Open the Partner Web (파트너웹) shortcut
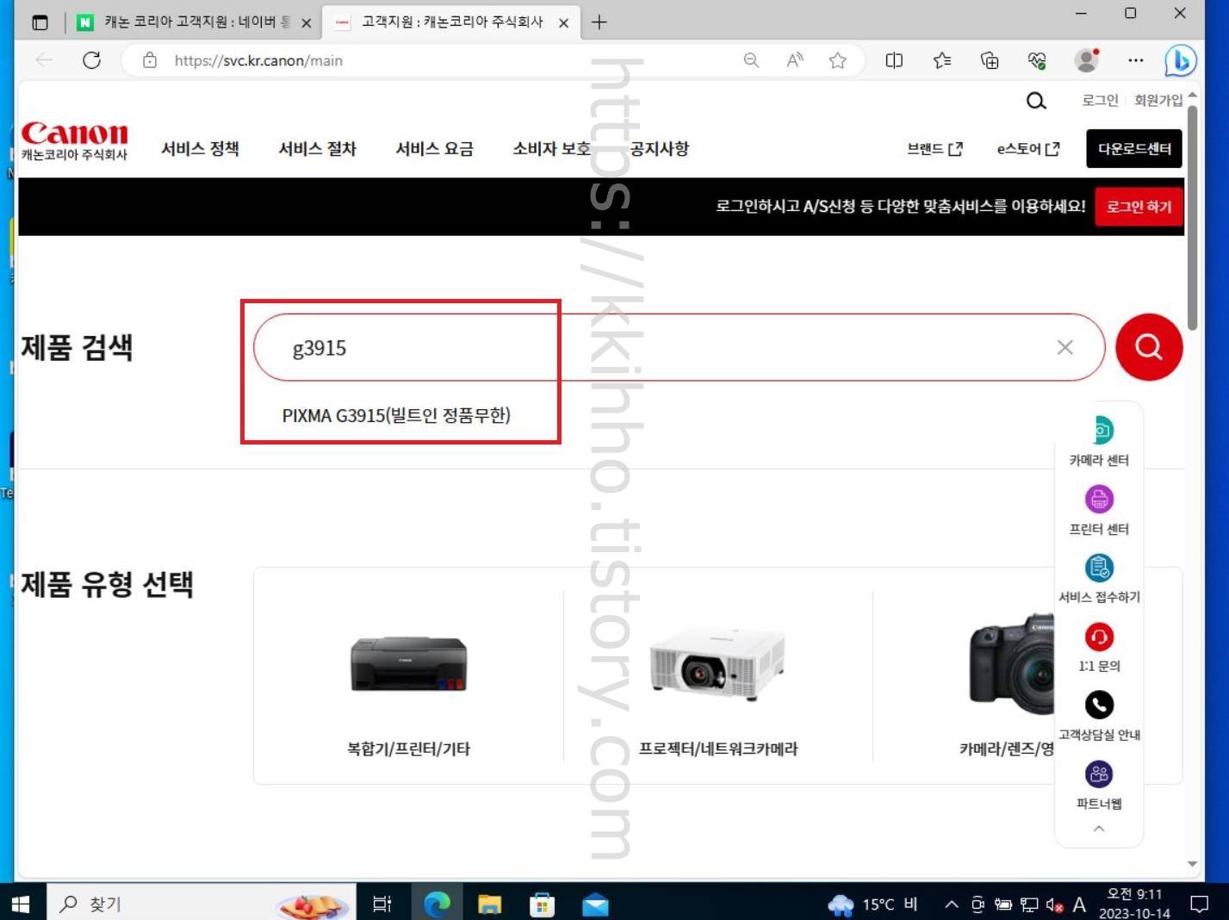This screenshot has width=1229, height=920. (x=1099, y=786)
